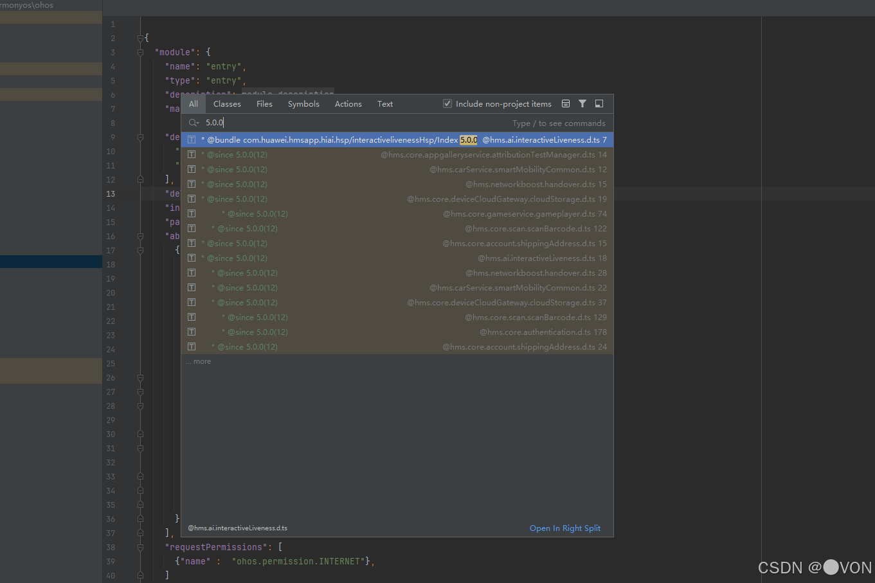Click the text icon of the authentication.d.ts 178 row
The image size is (875, 583).
point(192,332)
